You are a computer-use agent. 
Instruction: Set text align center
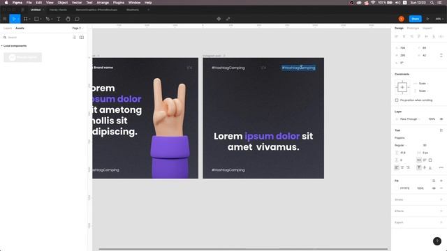pos(402,167)
